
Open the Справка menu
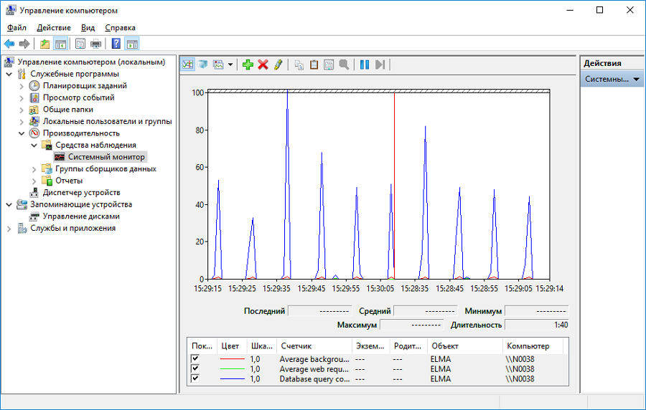[x=120, y=27]
